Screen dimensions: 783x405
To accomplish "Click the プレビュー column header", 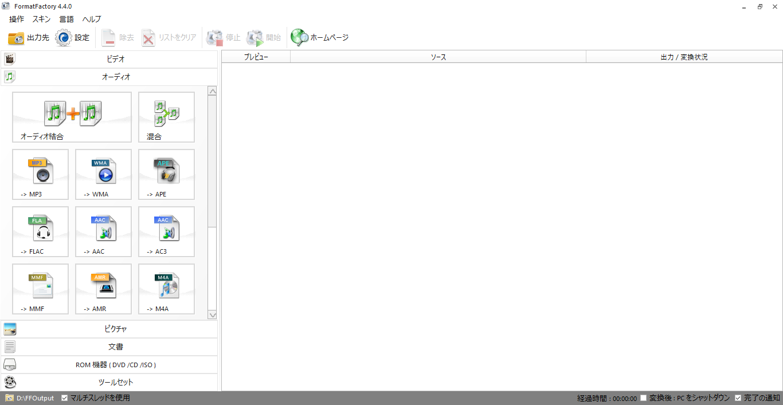I will [x=256, y=57].
